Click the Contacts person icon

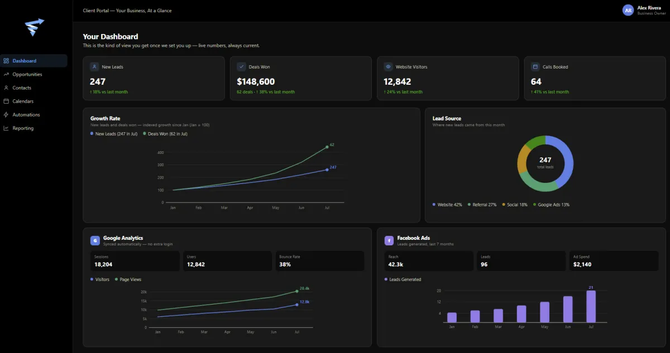tap(6, 88)
